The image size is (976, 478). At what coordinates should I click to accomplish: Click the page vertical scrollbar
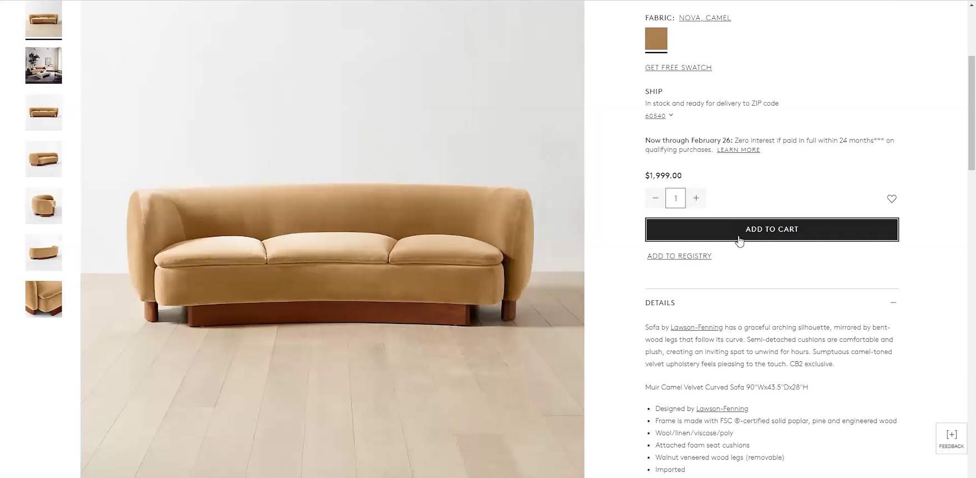pyautogui.click(x=972, y=113)
